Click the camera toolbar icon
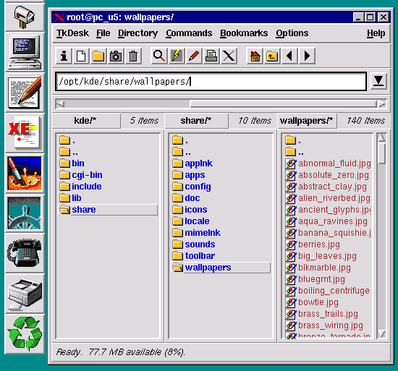 point(116,56)
